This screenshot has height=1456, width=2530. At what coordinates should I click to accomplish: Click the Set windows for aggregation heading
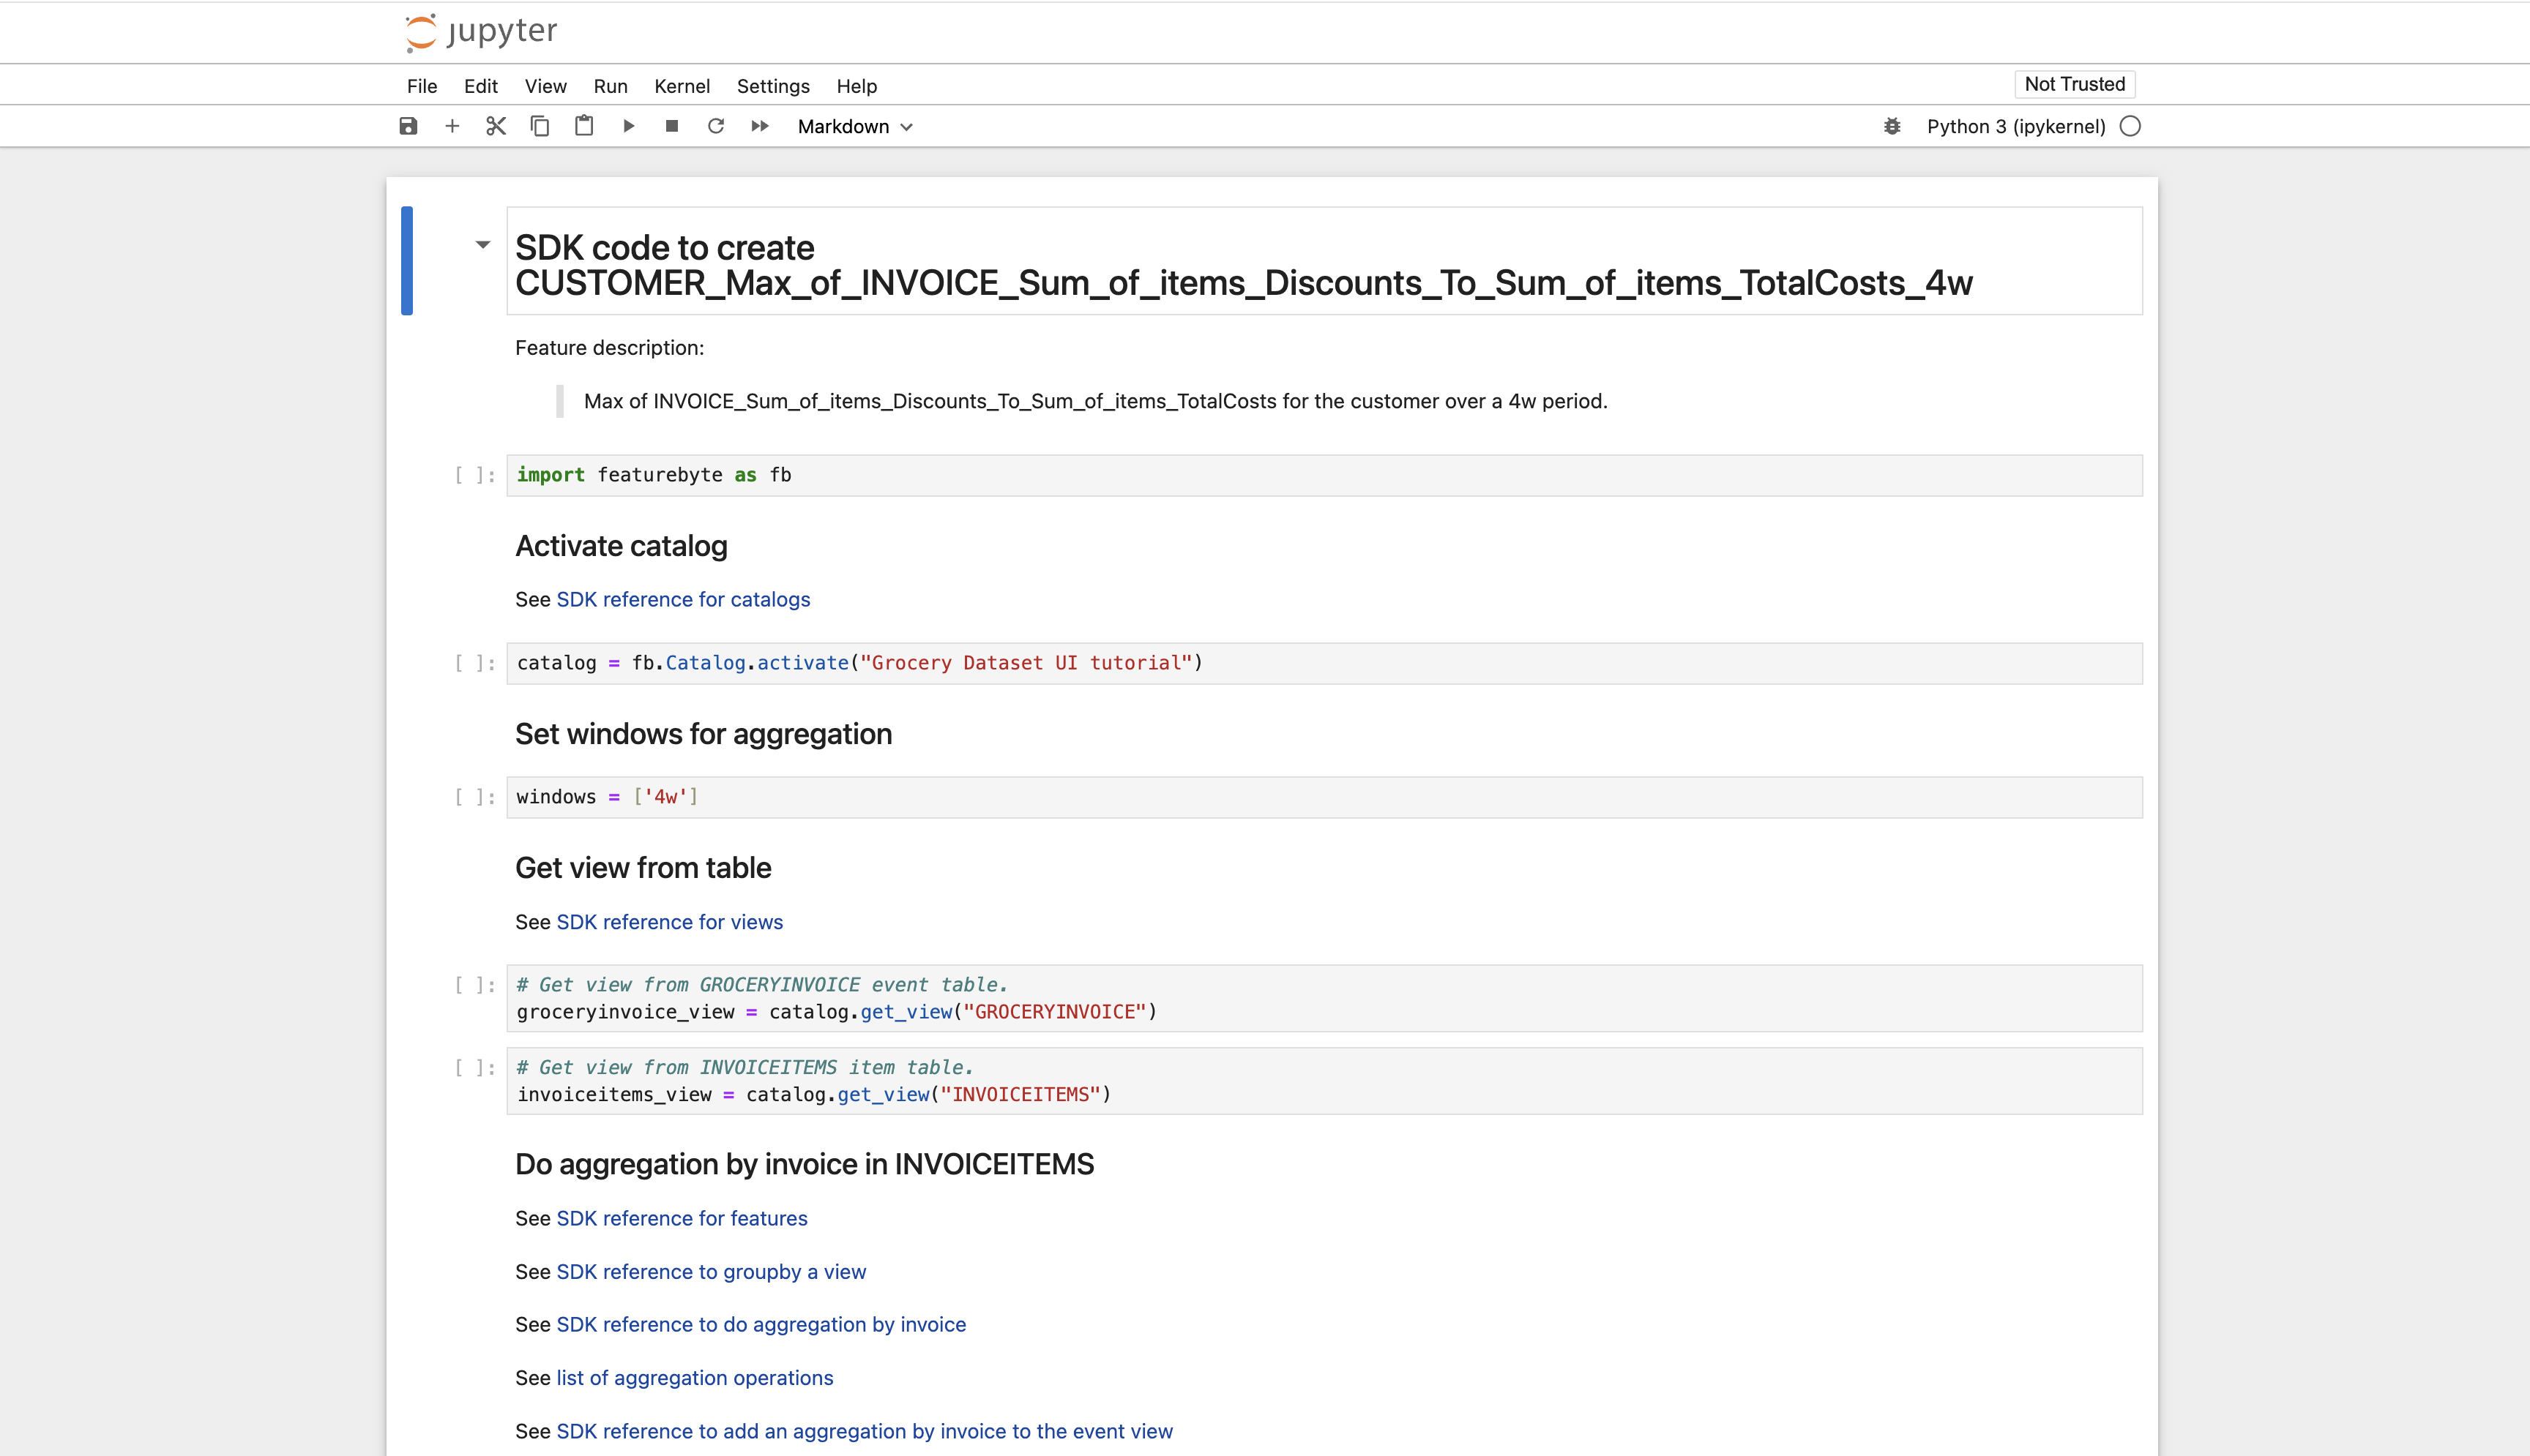pyautogui.click(x=704, y=734)
